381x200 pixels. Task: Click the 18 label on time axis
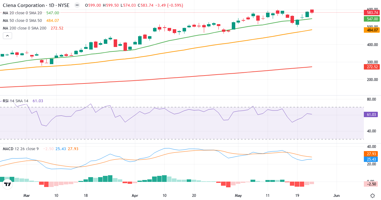pos(85,196)
